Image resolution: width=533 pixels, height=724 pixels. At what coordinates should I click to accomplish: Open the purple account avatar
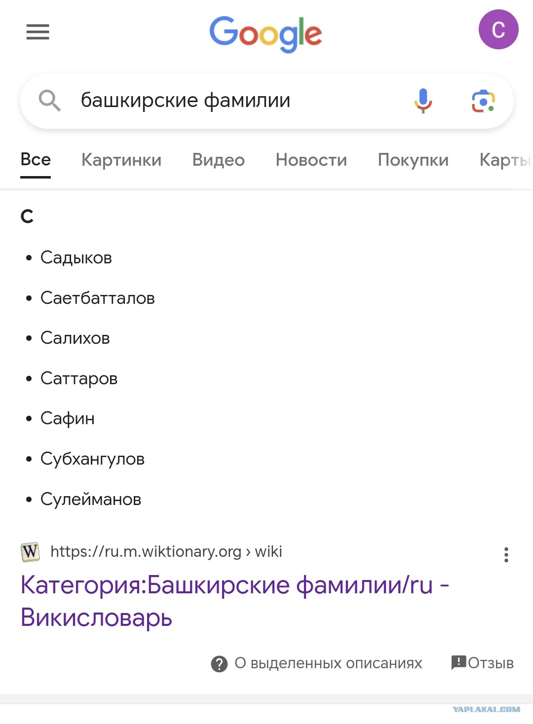click(x=498, y=30)
